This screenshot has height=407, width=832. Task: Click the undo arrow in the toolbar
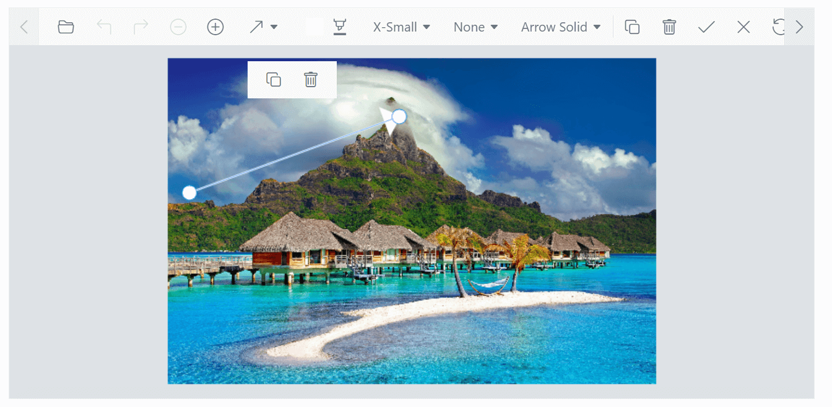pos(103,27)
